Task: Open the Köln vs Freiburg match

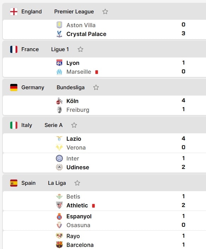Action: [104, 105]
